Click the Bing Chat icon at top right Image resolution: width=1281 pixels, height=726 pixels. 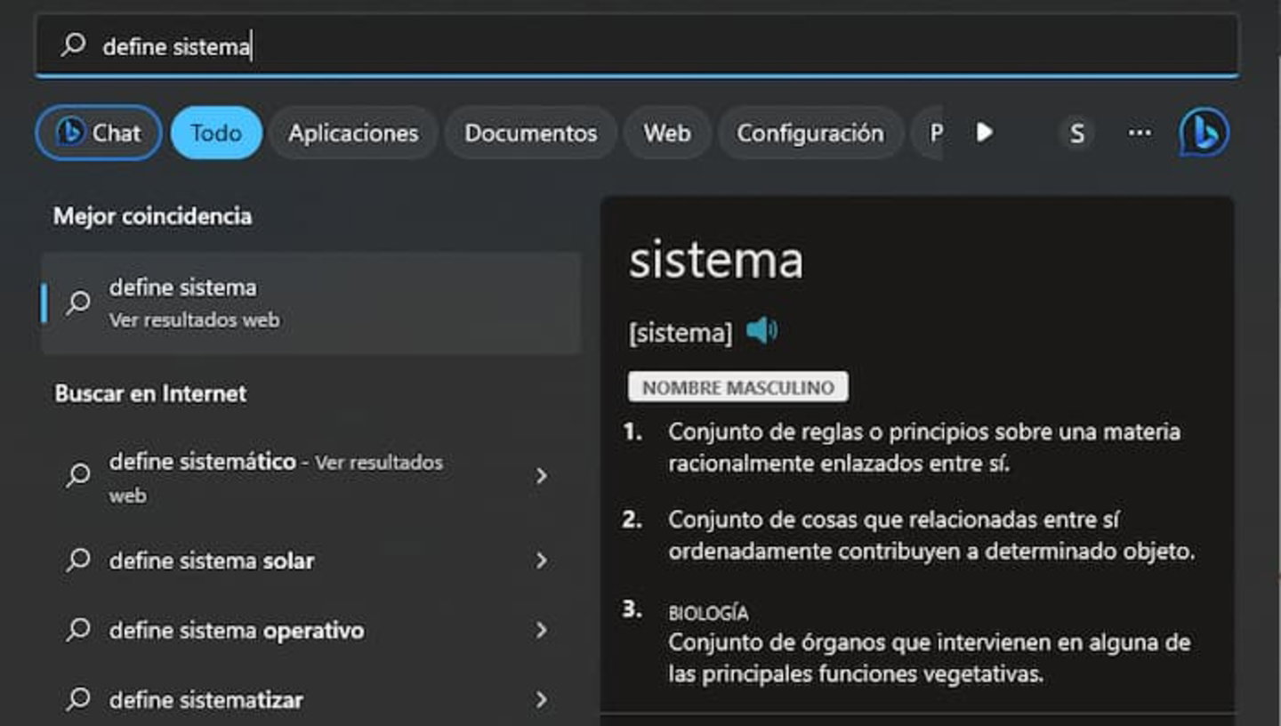point(1204,133)
